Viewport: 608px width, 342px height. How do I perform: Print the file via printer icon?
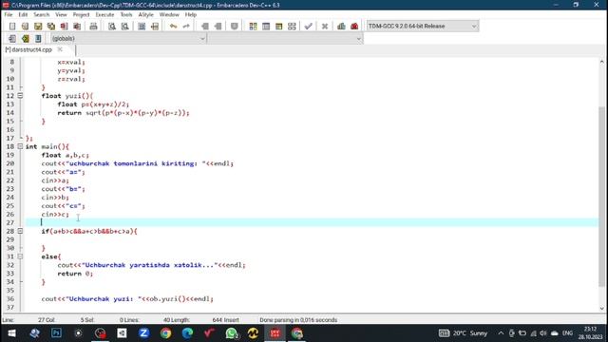[x=93, y=26]
